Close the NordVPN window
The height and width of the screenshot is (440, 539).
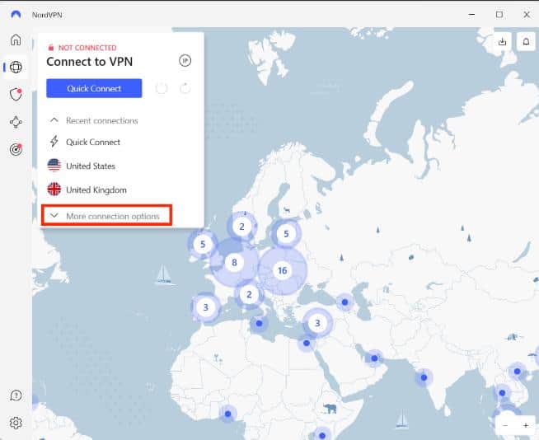coord(527,15)
